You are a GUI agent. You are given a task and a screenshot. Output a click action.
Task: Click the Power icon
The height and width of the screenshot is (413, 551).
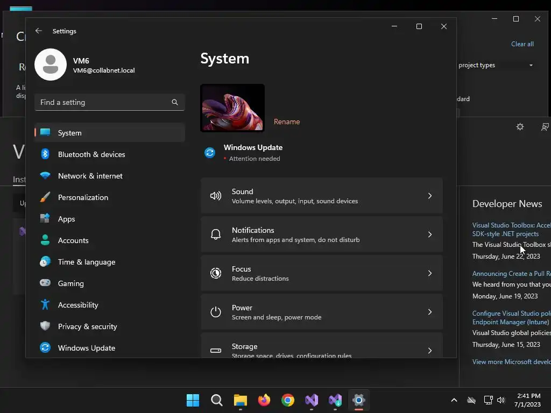(216, 312)
